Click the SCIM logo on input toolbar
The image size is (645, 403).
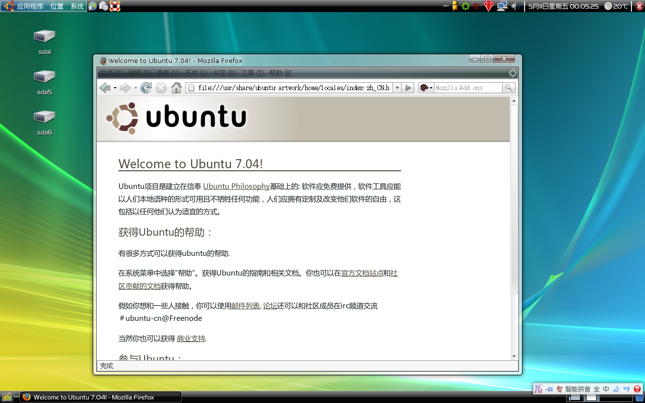coord(539,389)
